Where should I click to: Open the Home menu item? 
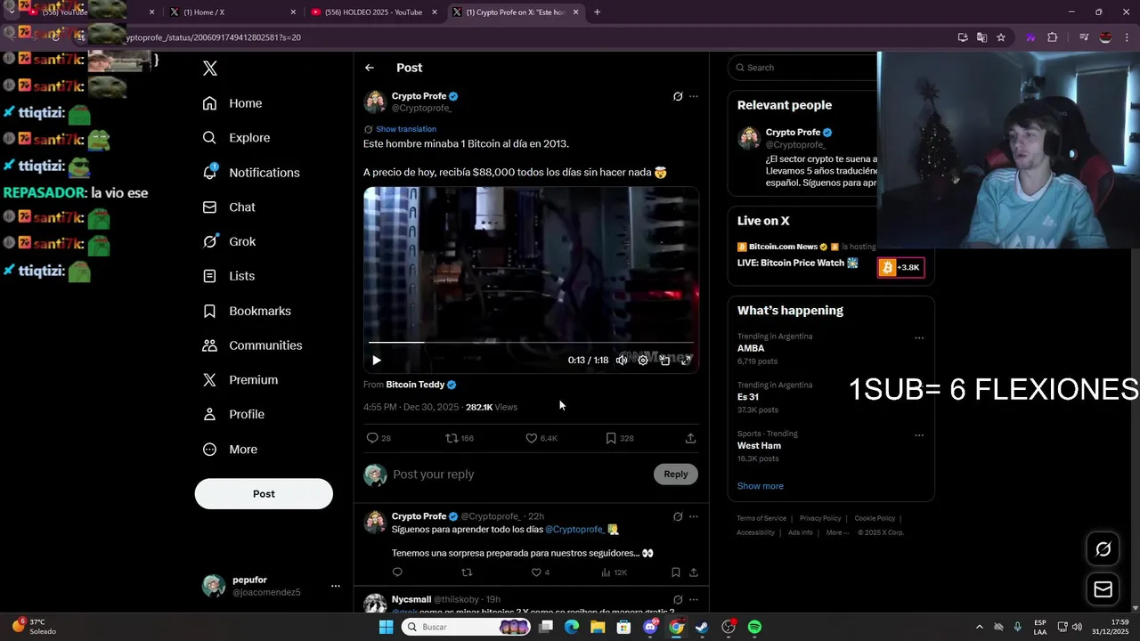click(x=232, y=103)
